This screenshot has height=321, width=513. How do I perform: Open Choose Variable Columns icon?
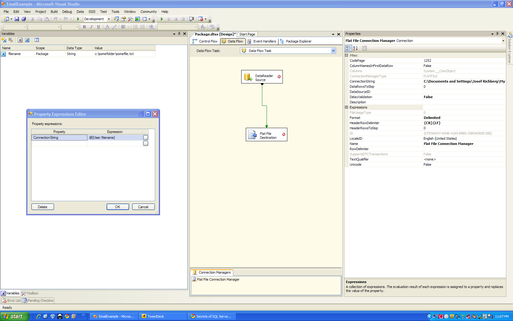tap(37, 40)
